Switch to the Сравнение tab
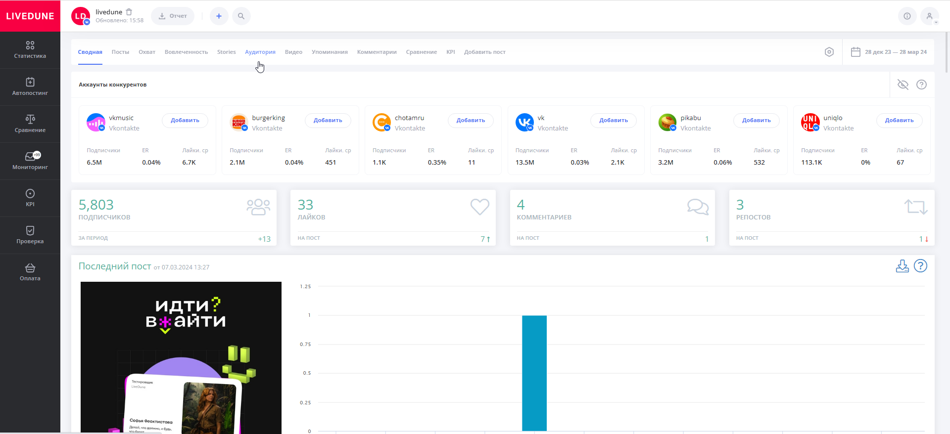950x434 pixels. point(422,52)
